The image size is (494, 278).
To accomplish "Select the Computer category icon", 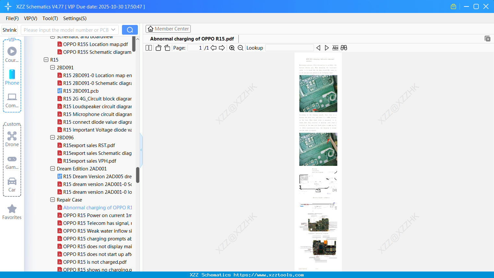I will (12, 100).
